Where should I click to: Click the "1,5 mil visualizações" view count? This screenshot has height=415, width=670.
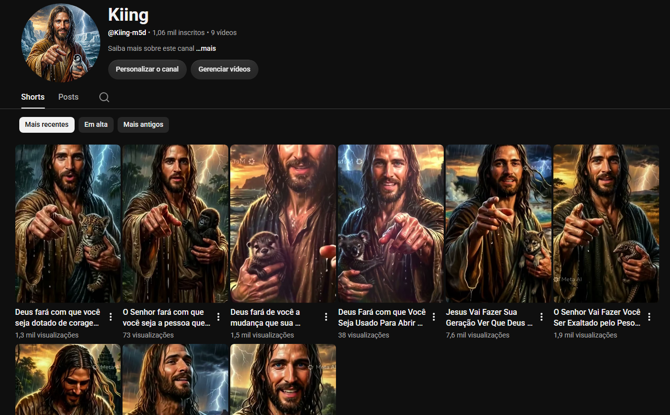point(262,335)
